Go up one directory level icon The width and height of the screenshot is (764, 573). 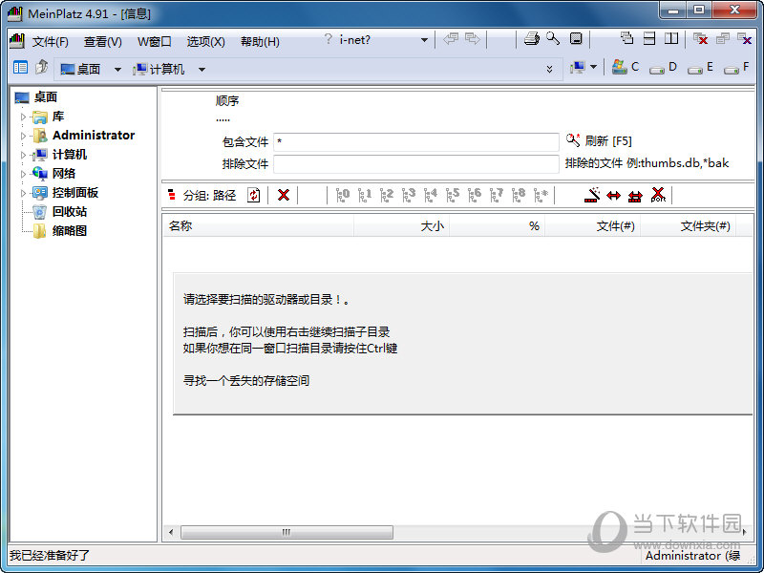(x=42, y=67)
